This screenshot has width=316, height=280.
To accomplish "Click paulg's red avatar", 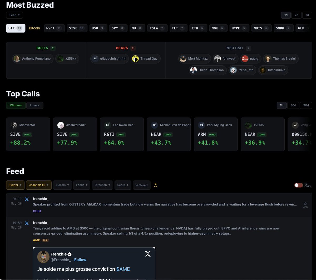I will tap(245, 58).
